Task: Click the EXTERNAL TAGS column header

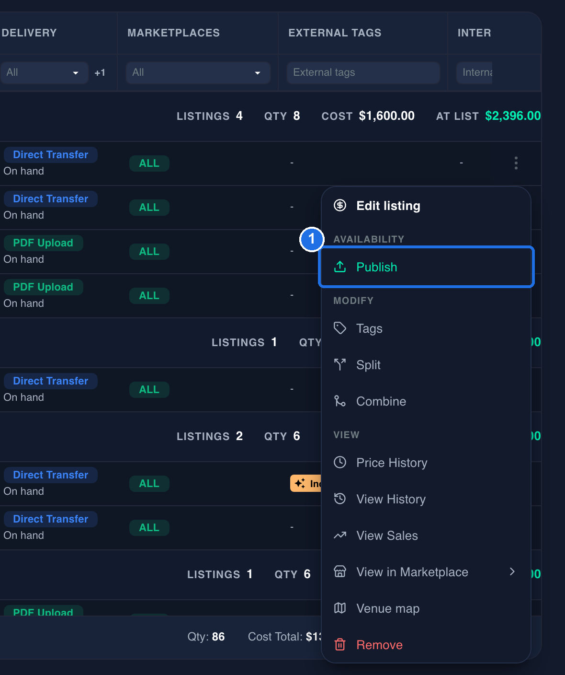Action: [x=335, y=33]
